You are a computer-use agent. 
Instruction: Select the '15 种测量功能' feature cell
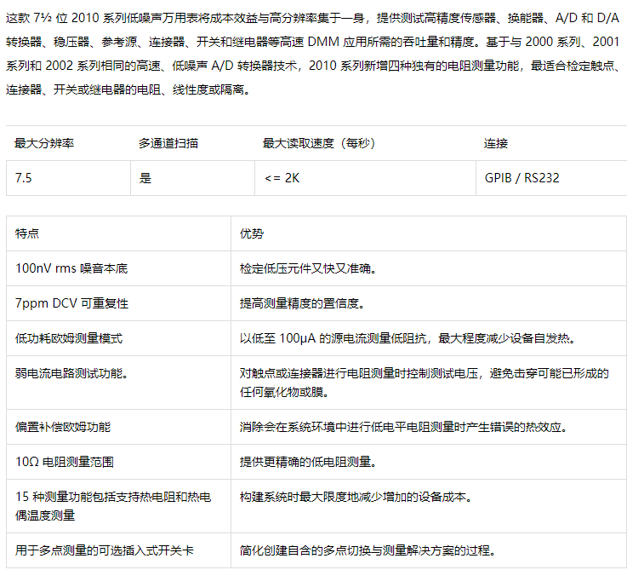click(119, 506)
